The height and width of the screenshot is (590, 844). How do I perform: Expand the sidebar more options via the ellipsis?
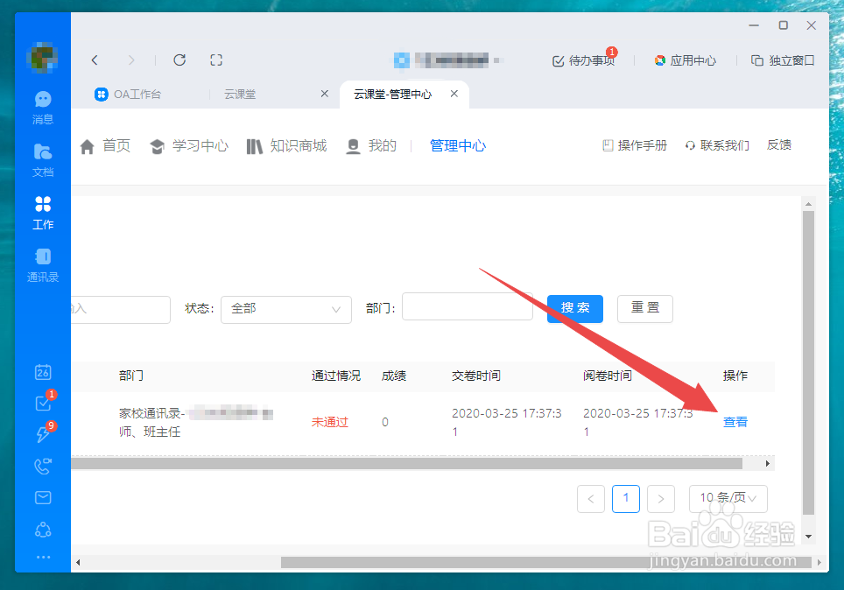click(43, 557)
